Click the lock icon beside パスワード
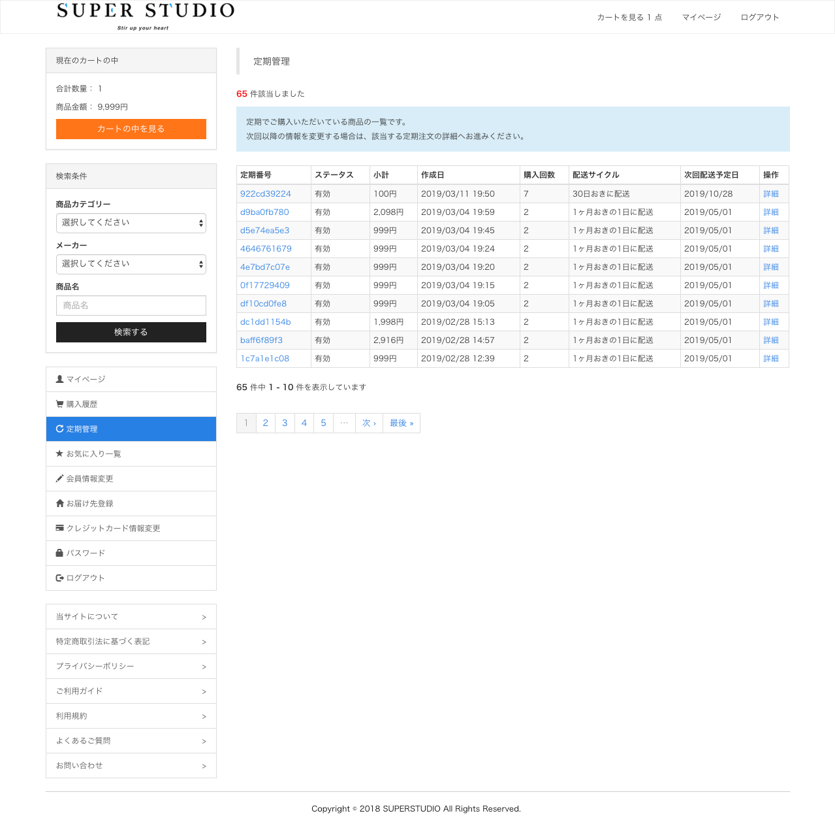The image size is (835, 824). (60, 553)
